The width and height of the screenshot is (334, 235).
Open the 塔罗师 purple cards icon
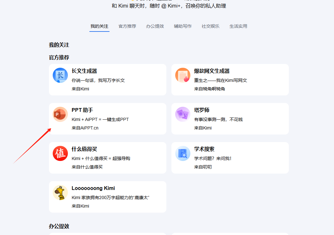[x=183, y=114]
